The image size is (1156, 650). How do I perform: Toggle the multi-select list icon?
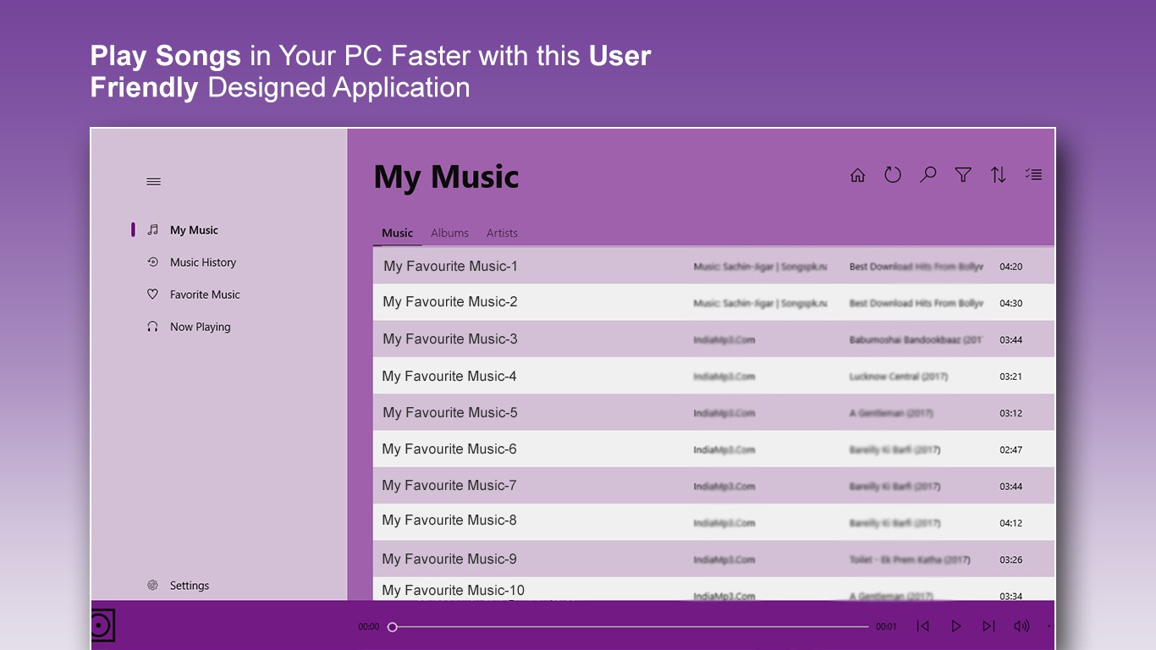[x=1033, y=175]
